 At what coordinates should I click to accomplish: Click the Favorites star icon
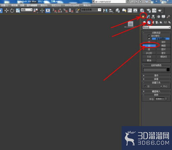click(140, 2)
